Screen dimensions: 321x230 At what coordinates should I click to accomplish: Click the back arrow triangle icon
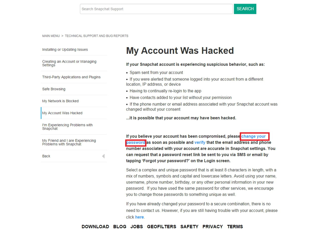103,156
